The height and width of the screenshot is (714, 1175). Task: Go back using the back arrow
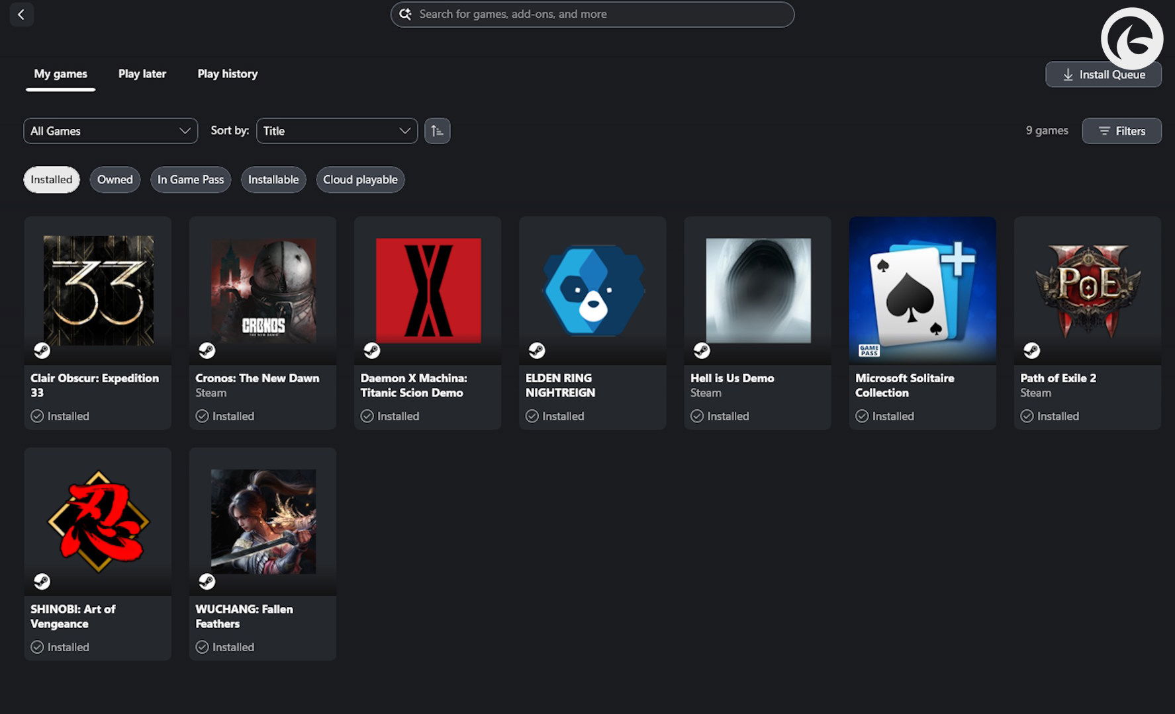[21, 14]
